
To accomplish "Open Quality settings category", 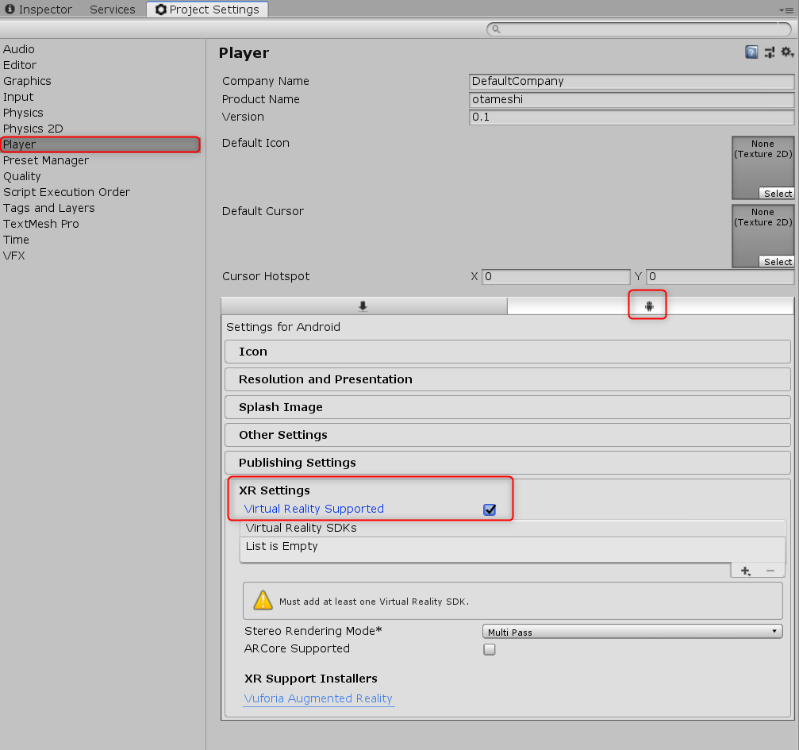I will pos(101,176).
